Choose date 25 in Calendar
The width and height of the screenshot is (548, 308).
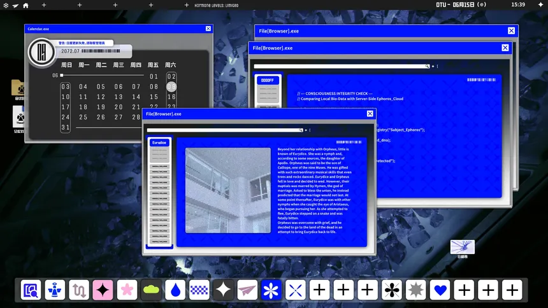(x=83, y=117)
